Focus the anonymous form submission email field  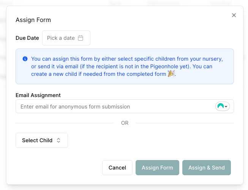click(114, 107)
